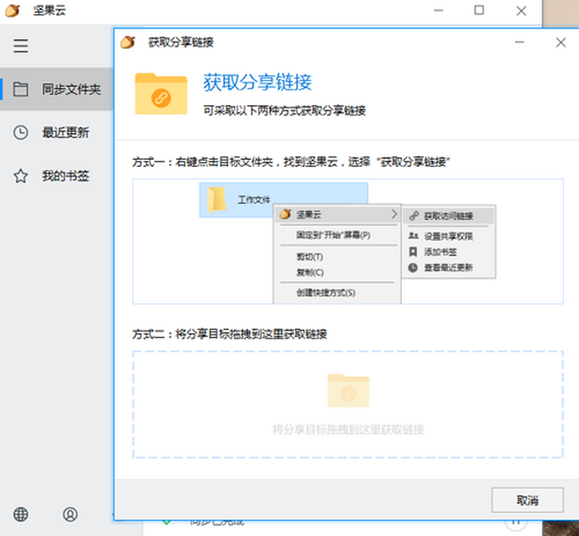The width and height of the screenshot is (579, 536).
Task: Select the 同步文件夹 folder icon
Action: [21, 89]
